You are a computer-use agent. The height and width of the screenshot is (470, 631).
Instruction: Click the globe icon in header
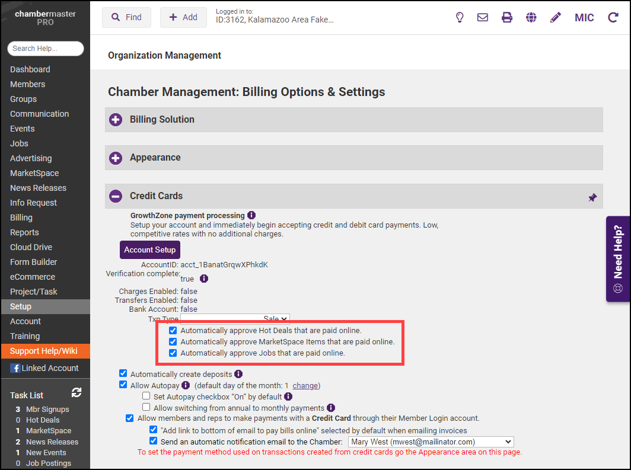click(531, 17)
